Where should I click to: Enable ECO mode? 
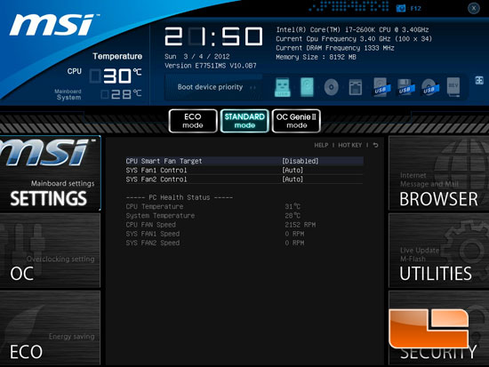193,121
